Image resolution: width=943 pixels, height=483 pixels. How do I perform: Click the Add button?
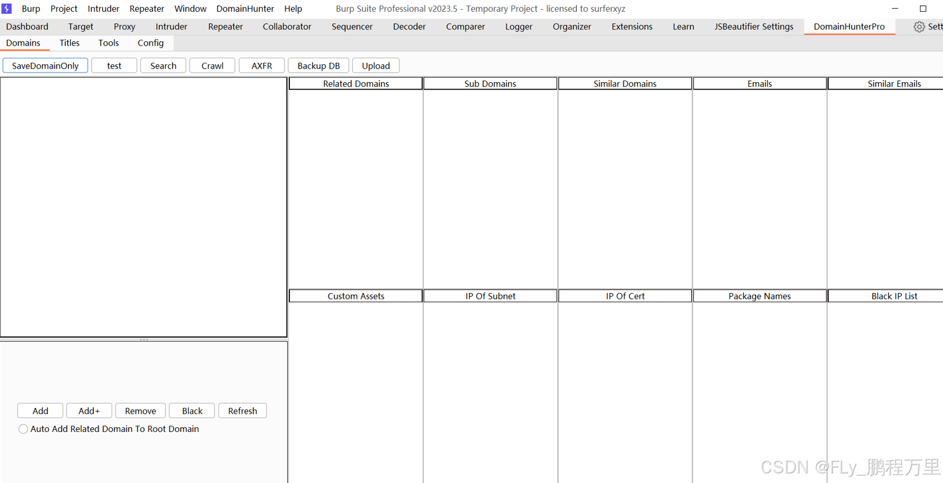pos(40,411)
